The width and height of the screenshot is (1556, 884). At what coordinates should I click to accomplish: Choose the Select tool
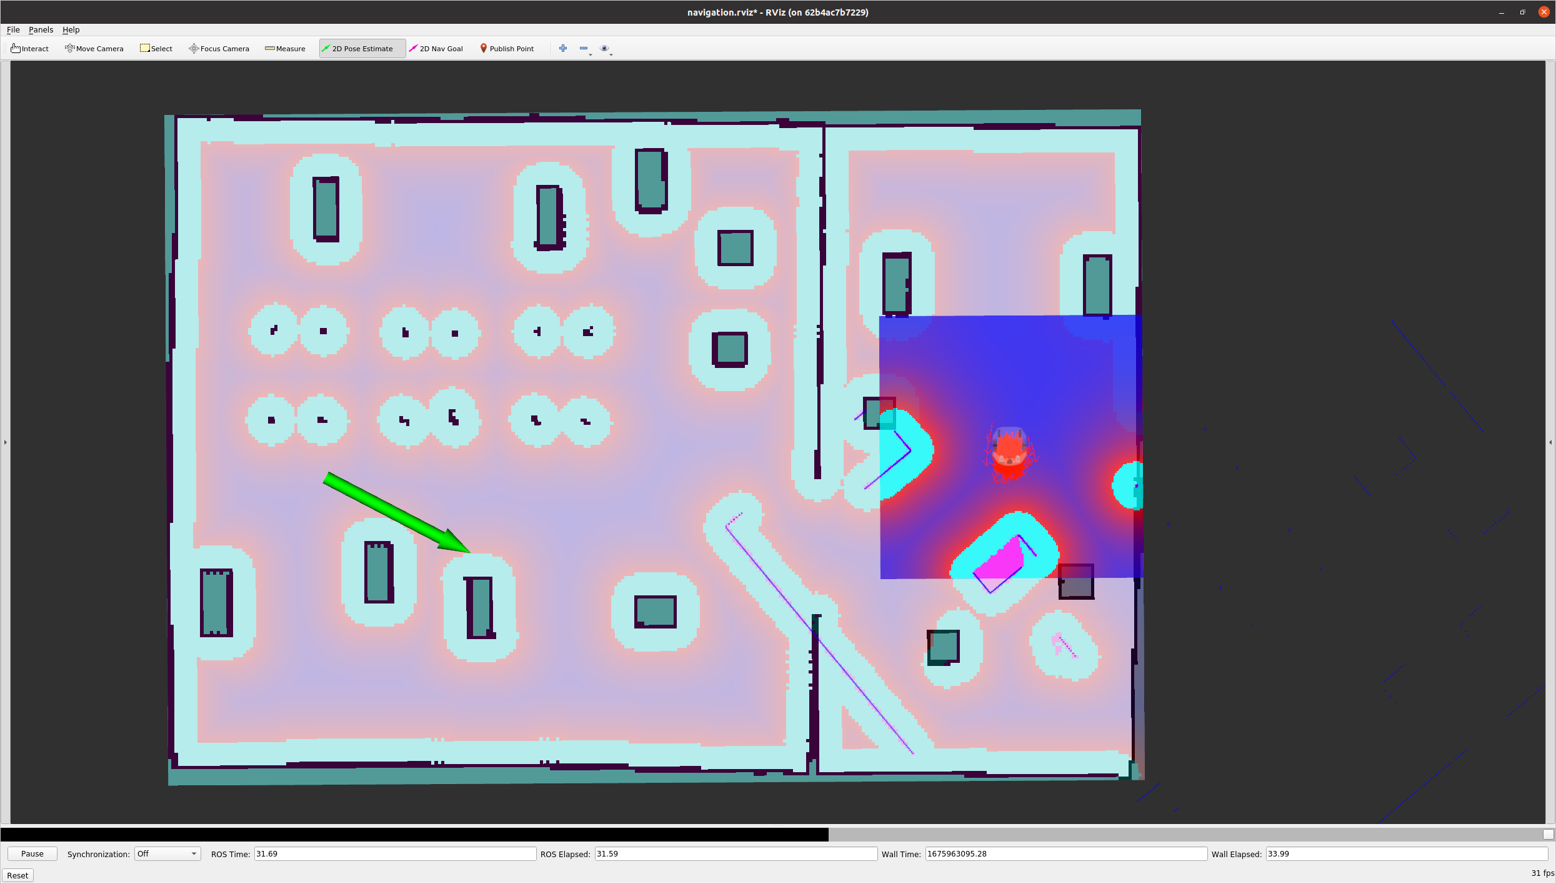click(x=156, y=49)
